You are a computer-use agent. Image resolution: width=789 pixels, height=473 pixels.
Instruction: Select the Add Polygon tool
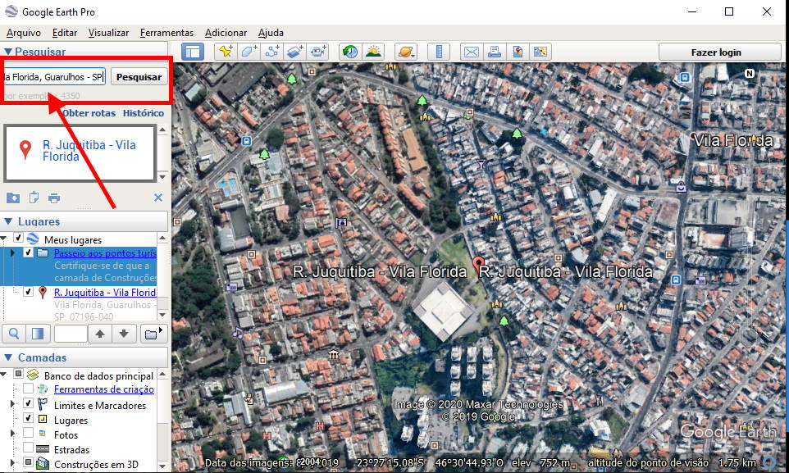(249, 52)
